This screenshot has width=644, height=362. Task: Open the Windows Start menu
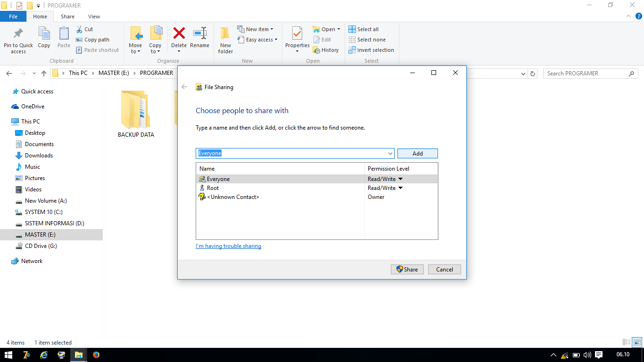tap(8, 355)
